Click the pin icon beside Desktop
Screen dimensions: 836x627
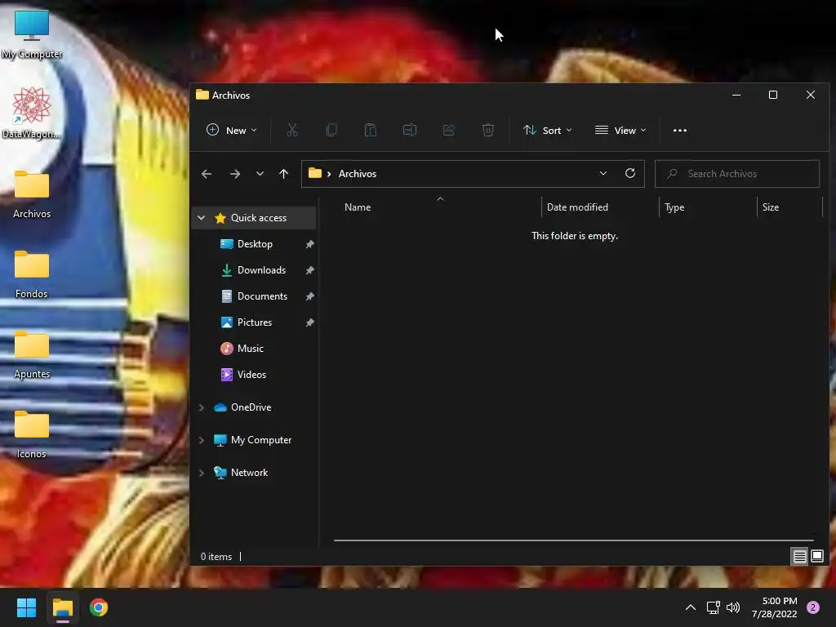(x=309, y=244)
